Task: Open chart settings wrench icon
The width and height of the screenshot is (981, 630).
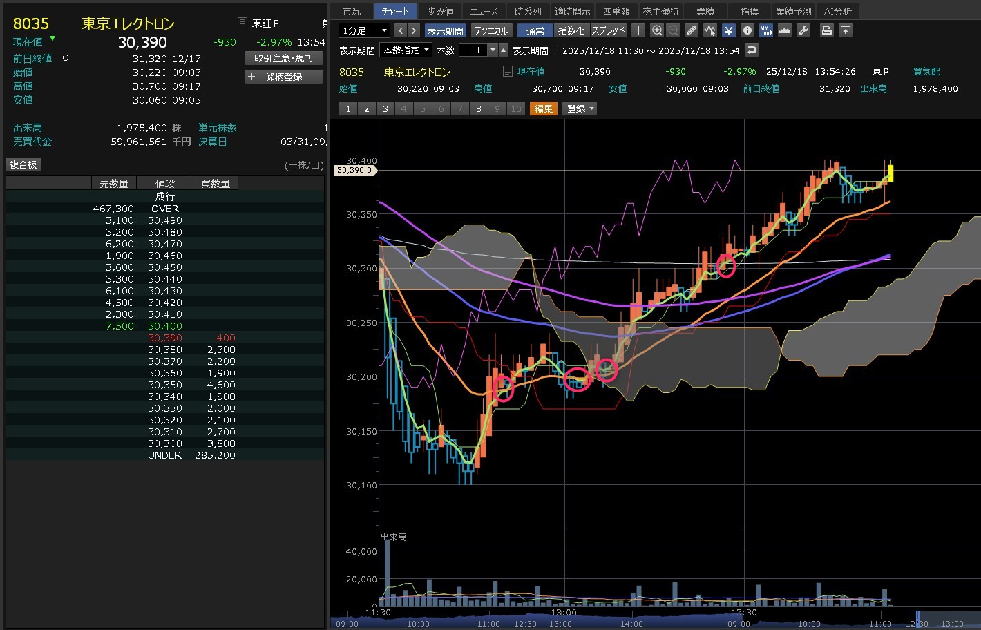Action: [803, 30]
